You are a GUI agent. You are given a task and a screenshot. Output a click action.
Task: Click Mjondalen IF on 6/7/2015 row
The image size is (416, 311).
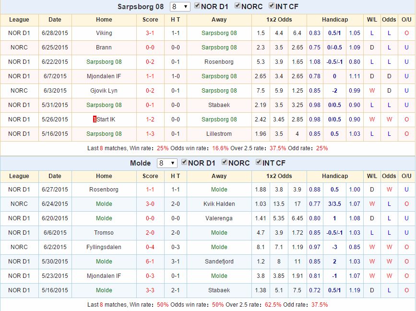104,76
